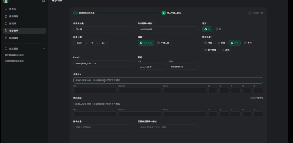Click the 配偶身分證統一編號 input field
Viewport: 293px width, 143px height.
pyautogui.click(x=168, y=127)
